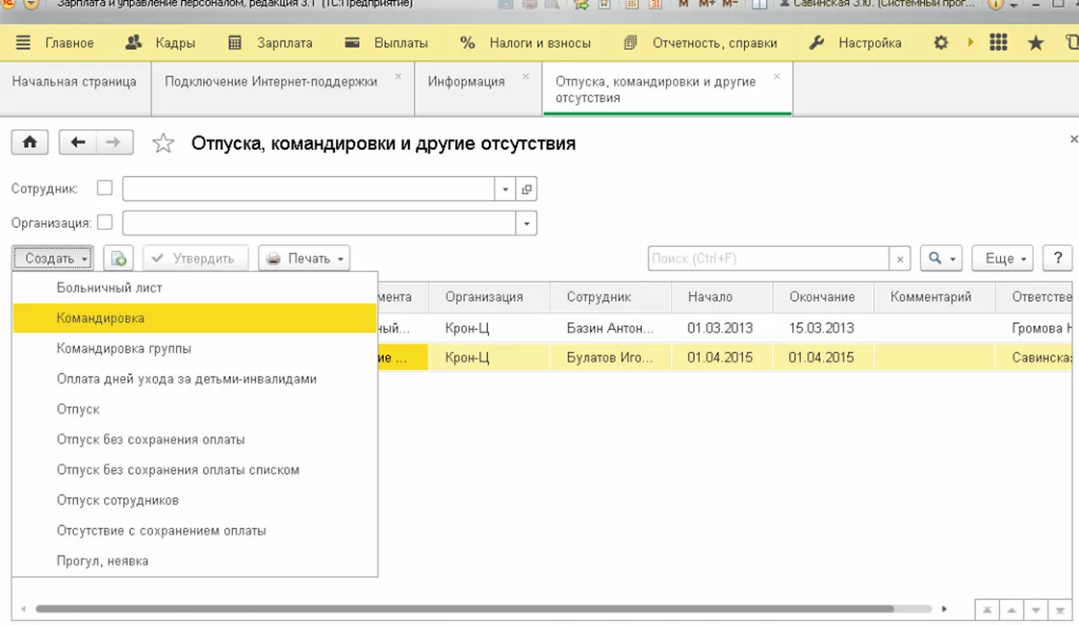This screenshot has width=1079, height=625.
Task: Clear the search field with X button
Action: click(900, 259)
